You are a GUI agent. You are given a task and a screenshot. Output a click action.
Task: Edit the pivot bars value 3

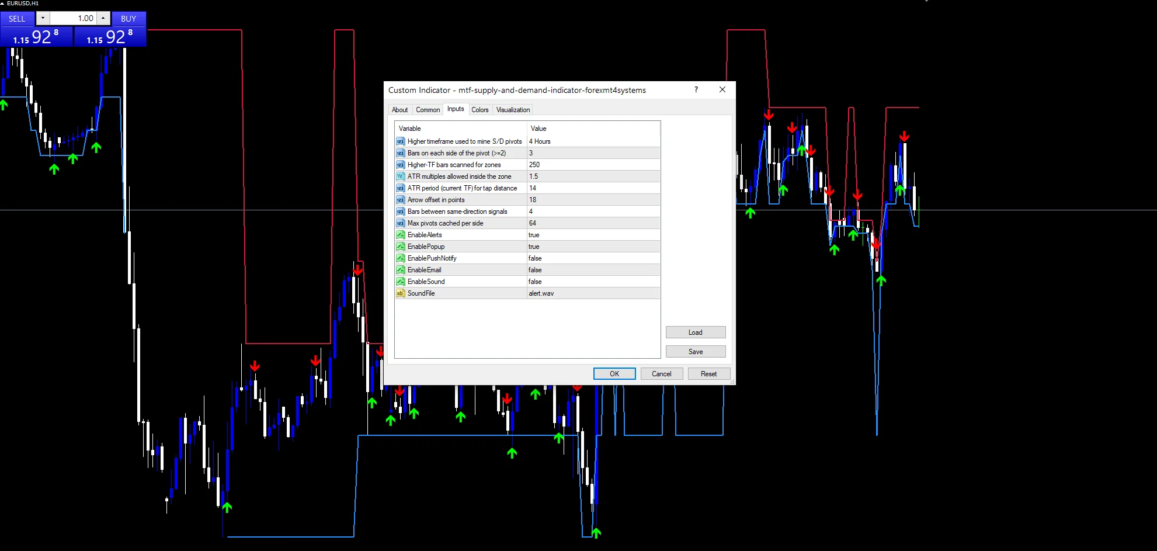pyautogui.click(x=593, y=153)
